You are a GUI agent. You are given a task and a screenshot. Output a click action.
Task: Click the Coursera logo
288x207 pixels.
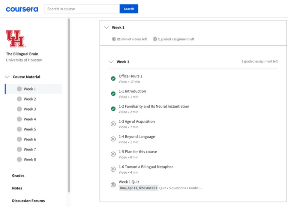[x=22, y=9]
